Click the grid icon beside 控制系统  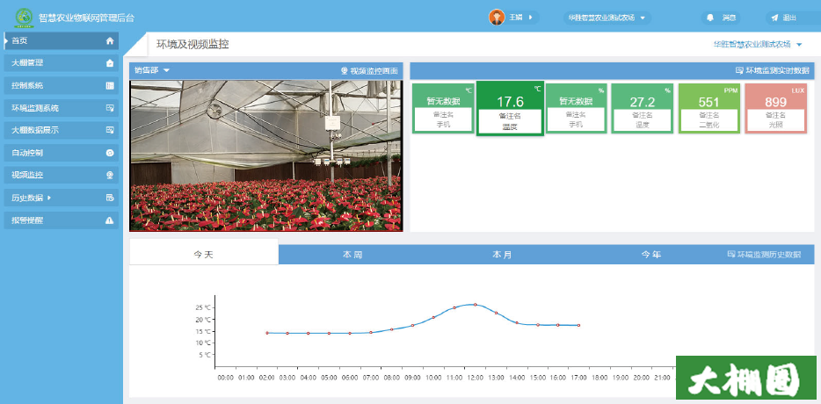(109, 86)
